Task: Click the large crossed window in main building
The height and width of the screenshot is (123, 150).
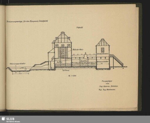Action: [63, 51]
